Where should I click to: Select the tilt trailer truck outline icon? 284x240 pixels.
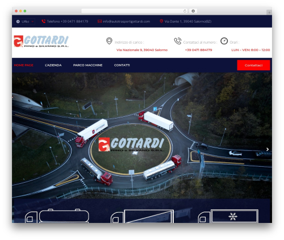click(142, 216)
